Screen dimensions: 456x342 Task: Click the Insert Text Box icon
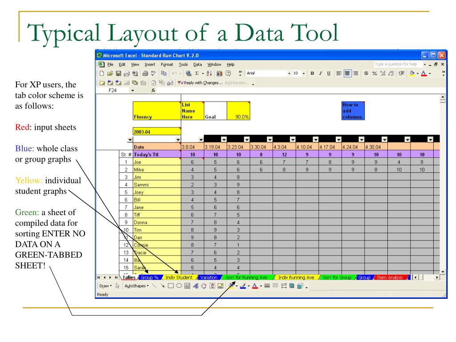click(187, 286)
